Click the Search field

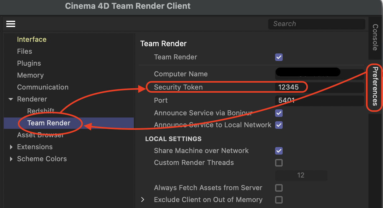pyautogui.click(x=316, y=24)
